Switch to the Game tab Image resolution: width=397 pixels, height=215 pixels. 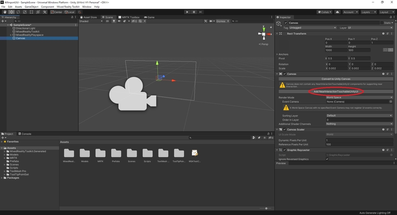(149, 17)
